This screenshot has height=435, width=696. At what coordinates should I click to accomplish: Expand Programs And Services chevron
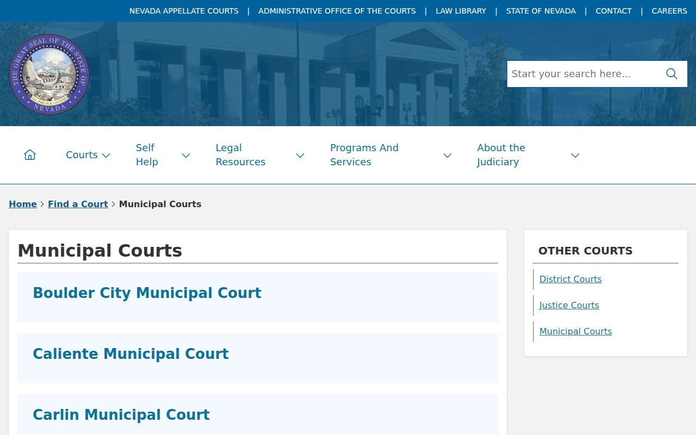click(x=448, y=156)
